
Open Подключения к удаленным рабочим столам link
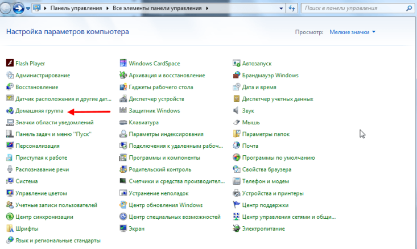pos(176,146)
